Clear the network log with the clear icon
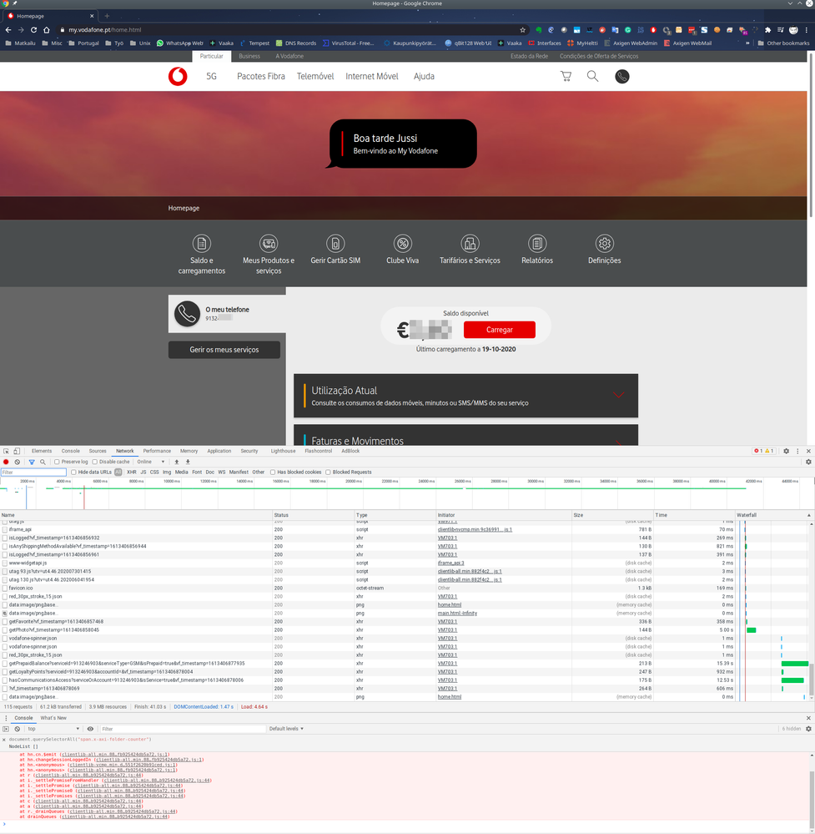Viewport: 815px width, 834px height. pos(18,461)
